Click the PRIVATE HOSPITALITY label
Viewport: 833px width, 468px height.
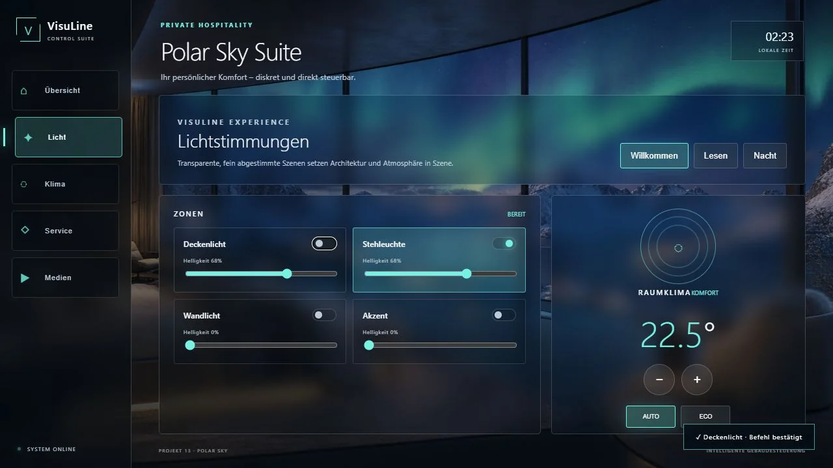point(207,25)
